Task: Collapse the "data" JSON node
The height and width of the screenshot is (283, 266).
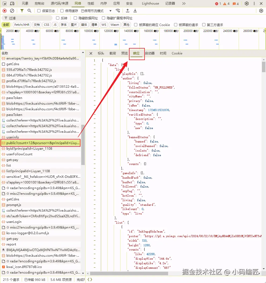Action: pyautogui.click(x=95, y=65)
